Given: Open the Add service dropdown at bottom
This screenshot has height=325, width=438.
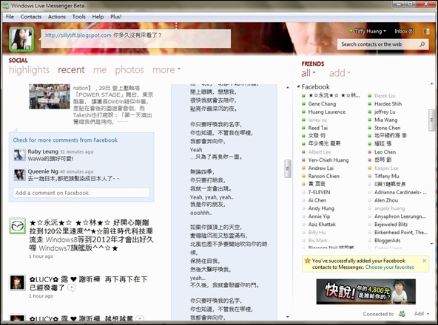Looking at the screenshot, I should pos(422,314).
